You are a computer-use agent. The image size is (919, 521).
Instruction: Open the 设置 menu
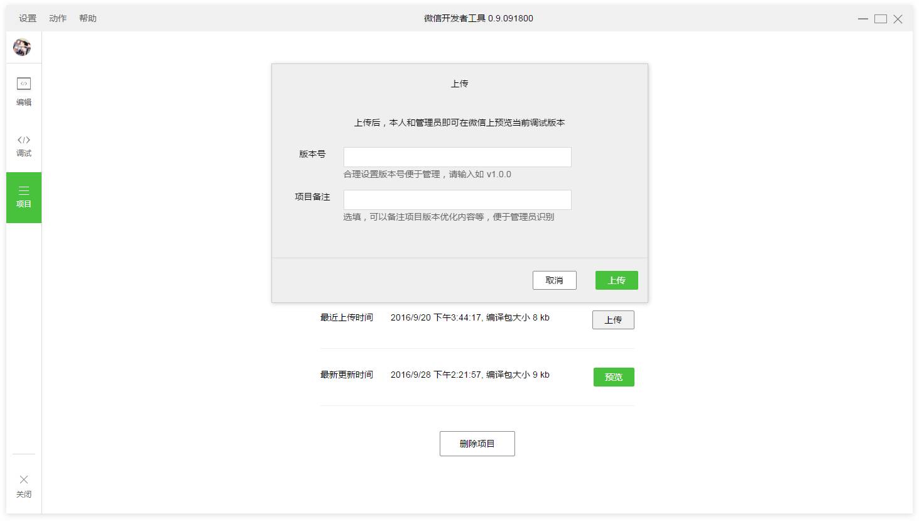(x=28, y=18)
